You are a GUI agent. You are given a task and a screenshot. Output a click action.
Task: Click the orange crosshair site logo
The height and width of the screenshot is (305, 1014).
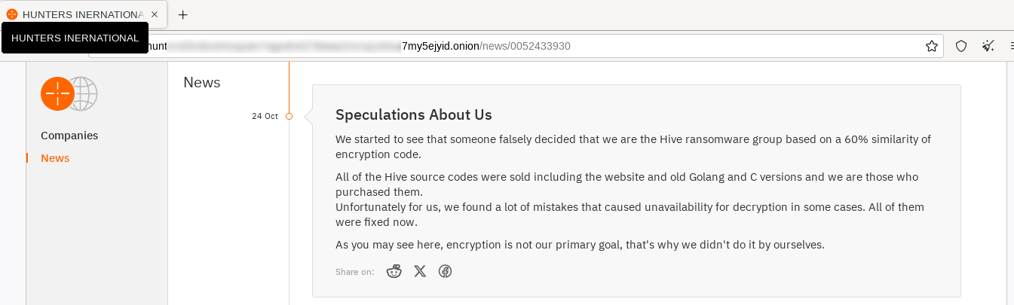tap(57, 94)
